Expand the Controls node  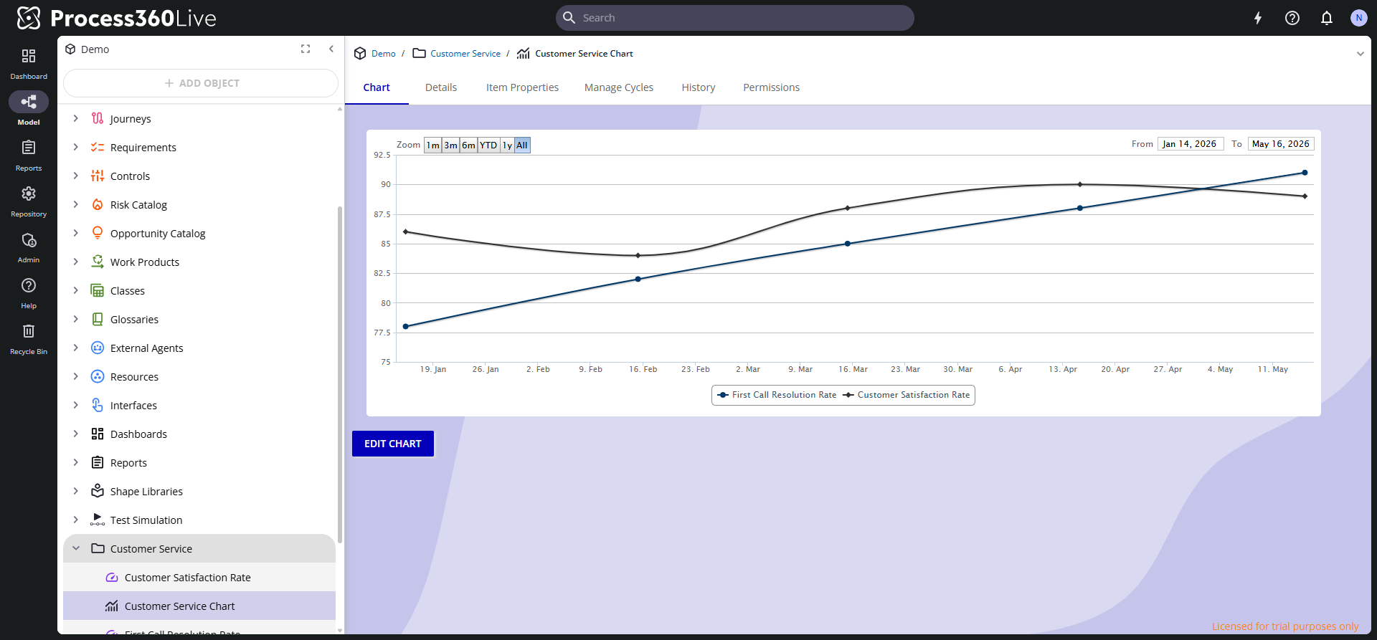pyautogui.click(x=76, y=176)
